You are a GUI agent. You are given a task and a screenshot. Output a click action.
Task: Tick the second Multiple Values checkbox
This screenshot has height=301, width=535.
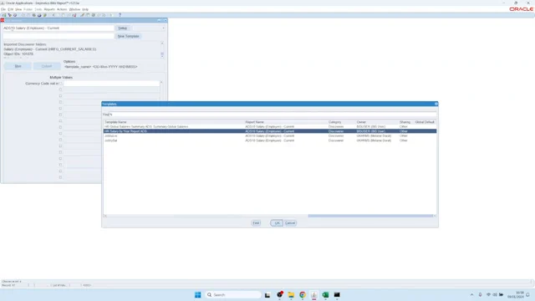coord(61,89)
